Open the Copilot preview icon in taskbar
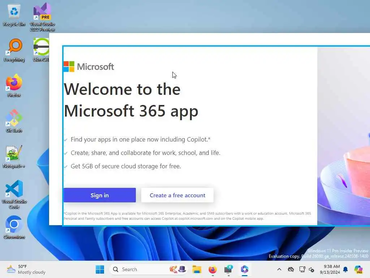Image resolution: width=370 pixels, height=278 pixels. 358,269
